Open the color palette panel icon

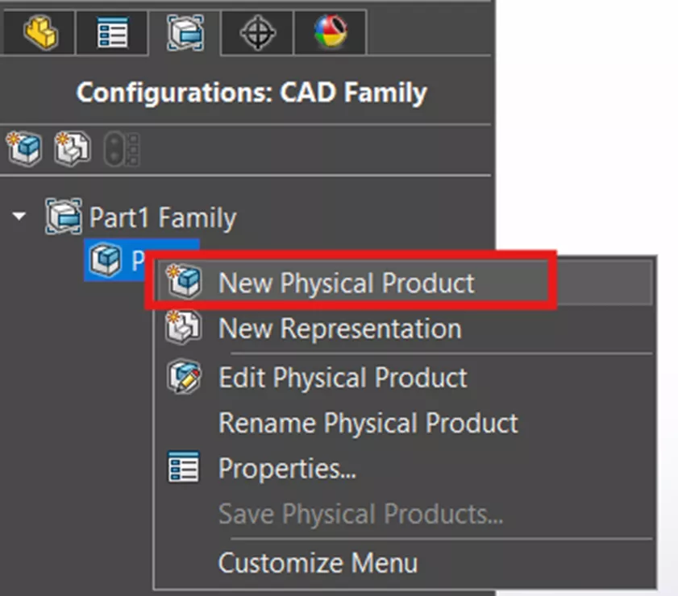coord(331,32)
